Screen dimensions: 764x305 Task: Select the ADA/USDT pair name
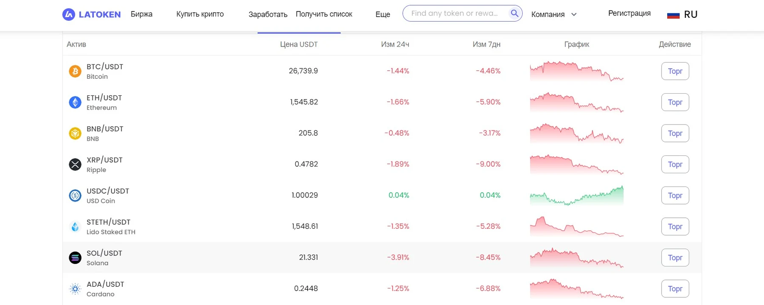[x=105, y=284]
